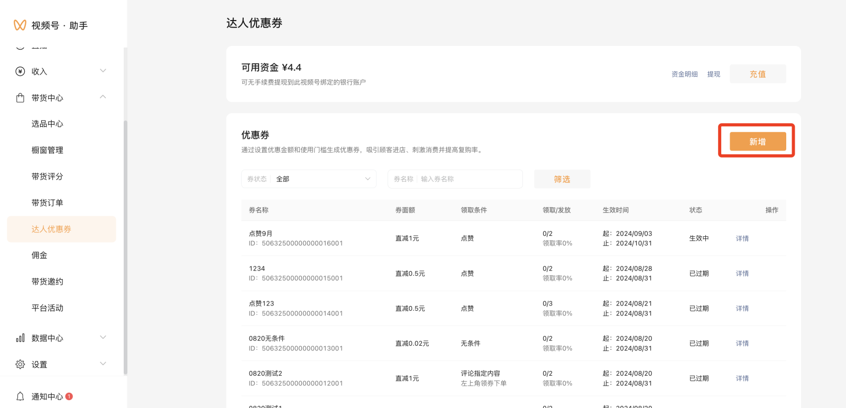Expand the 数据中心 menu chevron
The height and width of the screenshot is (408, 846).
103,337
